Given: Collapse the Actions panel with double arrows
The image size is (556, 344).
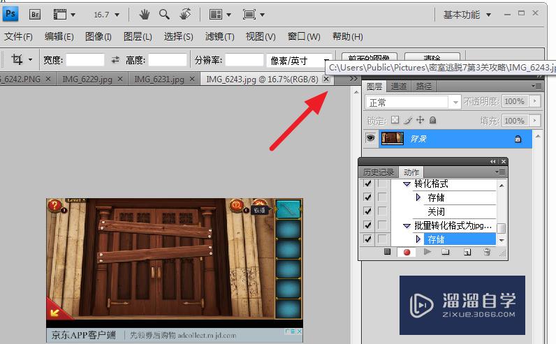Looking at the screenshot, I should [493, 162].
